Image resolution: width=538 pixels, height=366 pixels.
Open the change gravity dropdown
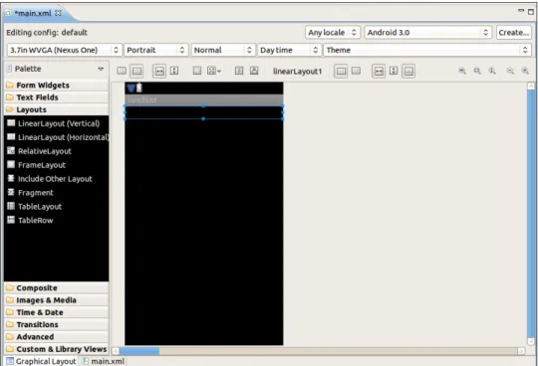coord(214,71)
